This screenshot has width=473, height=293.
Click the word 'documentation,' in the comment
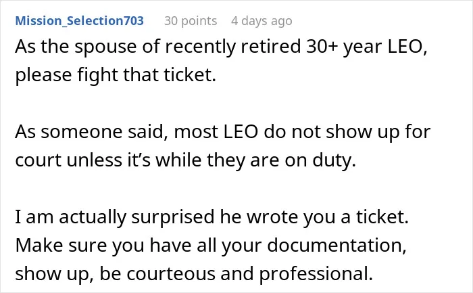pos(337,245)
